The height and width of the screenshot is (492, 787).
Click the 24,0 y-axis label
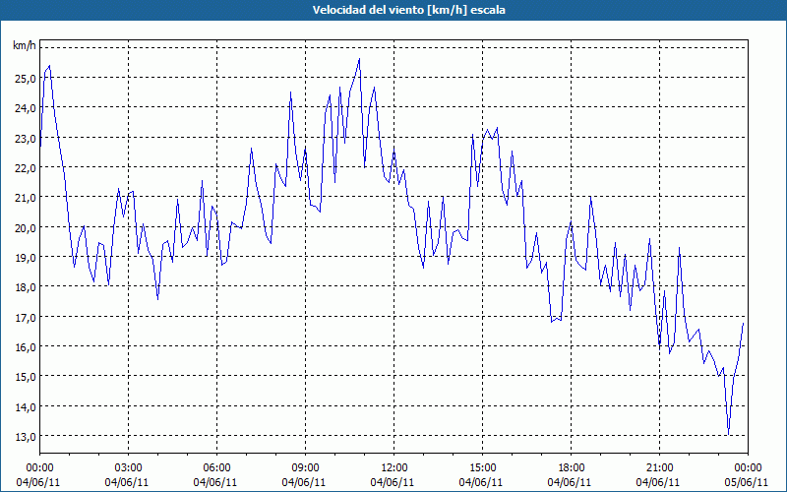click(27, 108)
